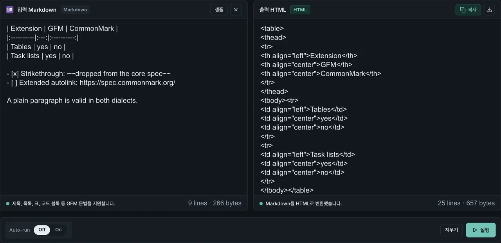The image size is (501, 243).
Task: Click the '| Task lists | yes | no |' input line
Action: pyautogui.click(x=40, y=56)
